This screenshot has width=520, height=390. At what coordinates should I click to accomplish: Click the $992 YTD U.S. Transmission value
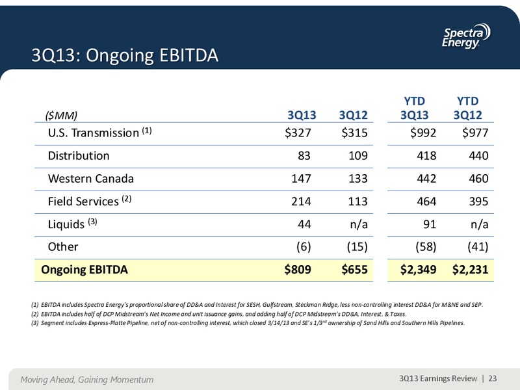tap(423, 133)
